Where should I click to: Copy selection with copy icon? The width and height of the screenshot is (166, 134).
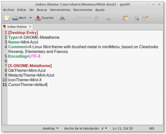tap(117, 18)
